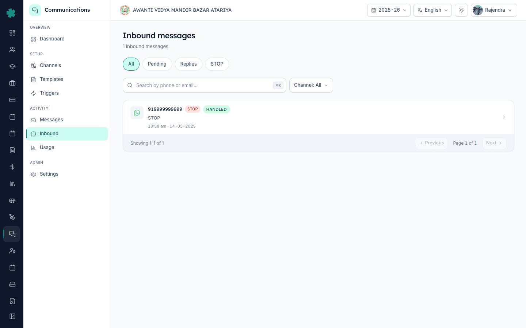
Task: Open the file with pen icon in left rail
Action: point(12,301)
